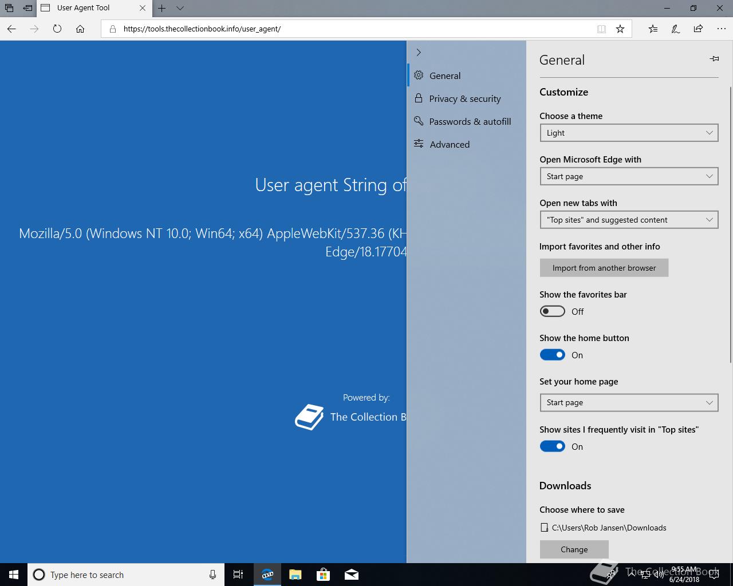Click the User agent String heading

330,185
